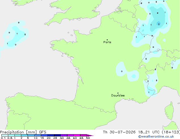Pick the purple swatch between 30 and 35
The width and height of the screenshot is (180, 139).
(x=64, y=135)
